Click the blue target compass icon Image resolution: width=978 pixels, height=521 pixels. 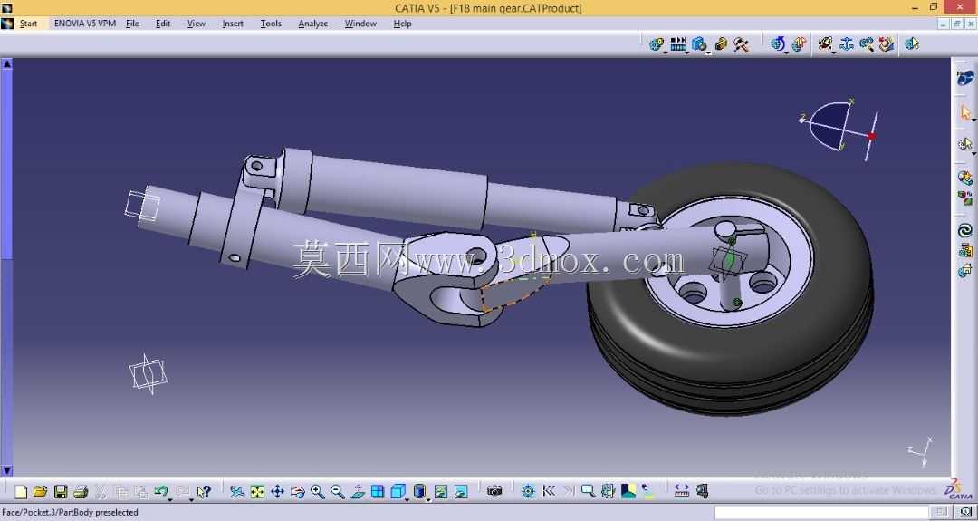point(528,491)
